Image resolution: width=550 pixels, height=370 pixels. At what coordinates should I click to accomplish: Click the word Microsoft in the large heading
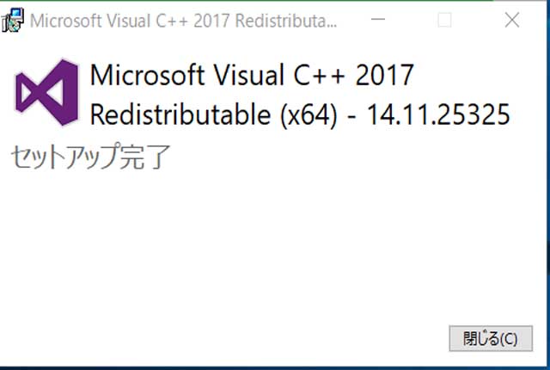tap(147, 74)
